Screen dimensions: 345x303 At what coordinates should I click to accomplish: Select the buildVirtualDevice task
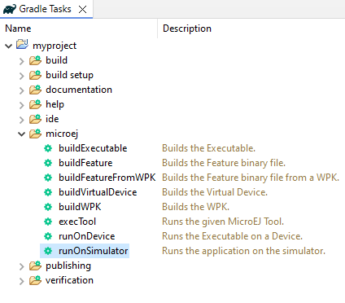tap(98, 192)
